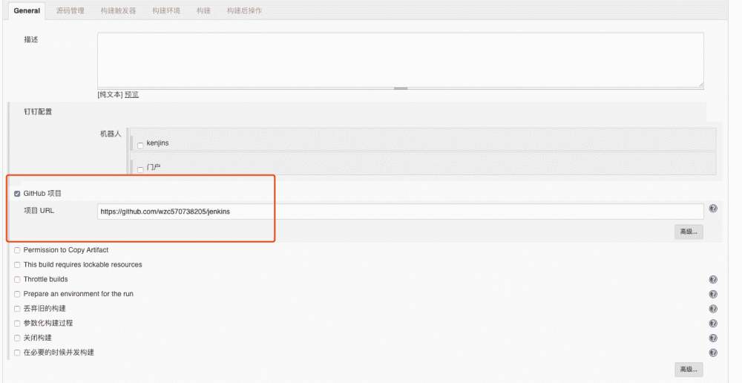
Task: Click the 机器人 label
Action: (x=111, y=134)
